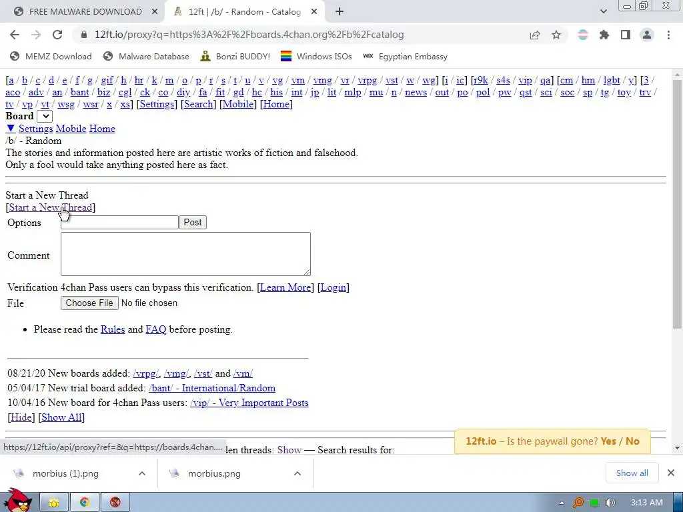Open the morbius.png downloaded file
The image size is (683, 512).
(214, 473)
